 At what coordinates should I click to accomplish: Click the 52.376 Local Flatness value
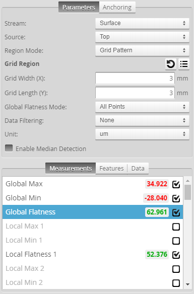coord(157,254)
